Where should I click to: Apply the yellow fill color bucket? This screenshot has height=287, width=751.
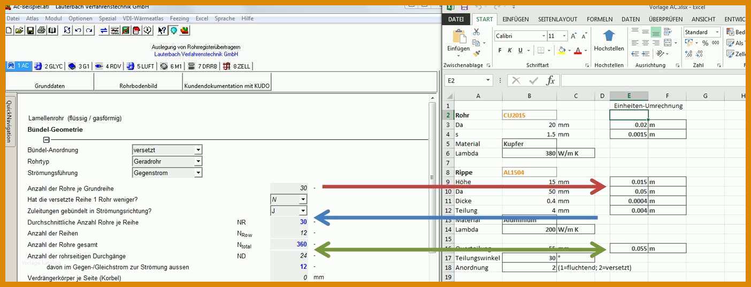point(561,50)
